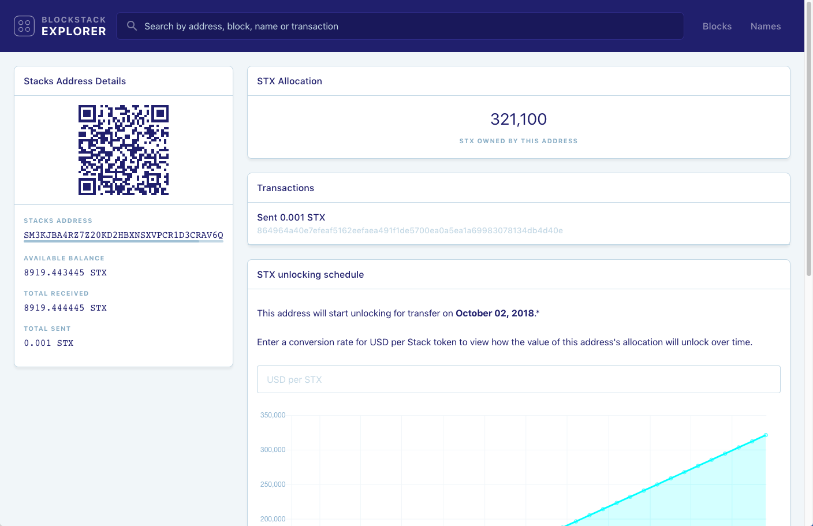The width and height of the screenshot is (813, 526).
Task: Focus the address/block search field
Action: click(400, 26)
